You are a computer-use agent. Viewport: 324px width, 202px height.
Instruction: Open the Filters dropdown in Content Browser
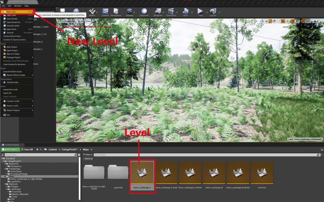[x=88, y=155]
